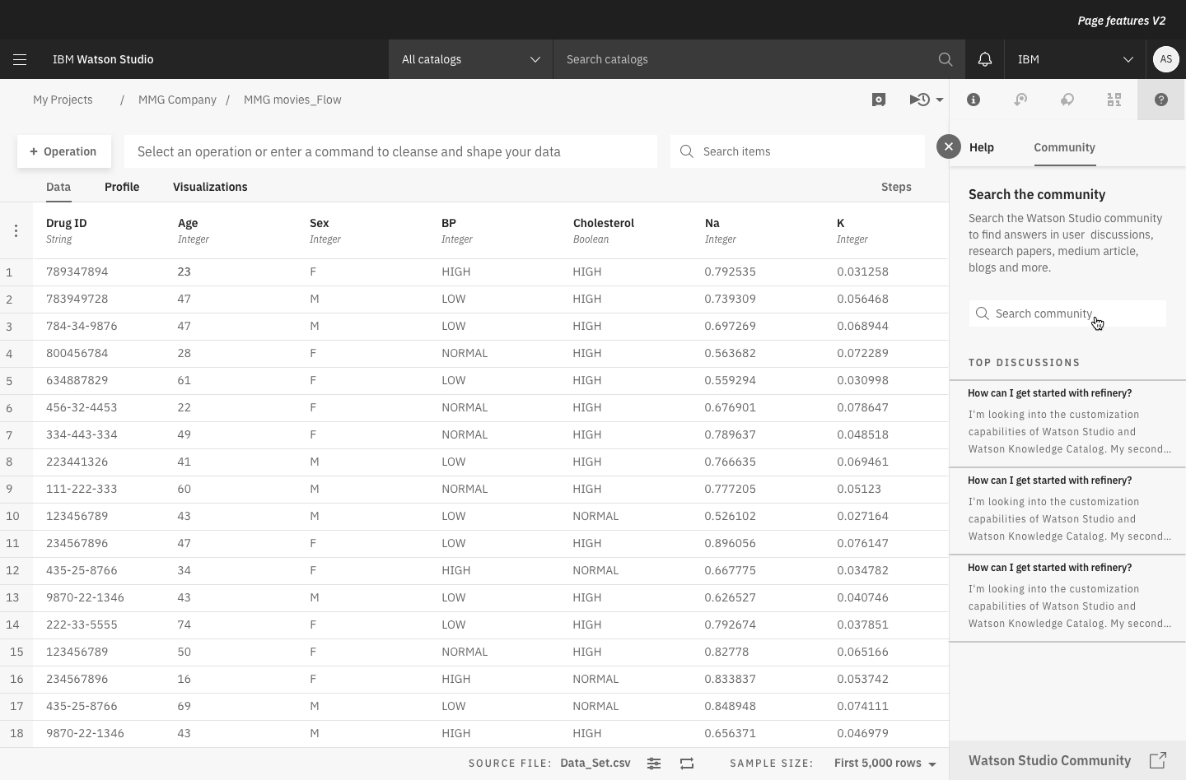Open the First 5,000 rows sample dropdown
This screenshot has width=1186, height=780.
point(883,764)
